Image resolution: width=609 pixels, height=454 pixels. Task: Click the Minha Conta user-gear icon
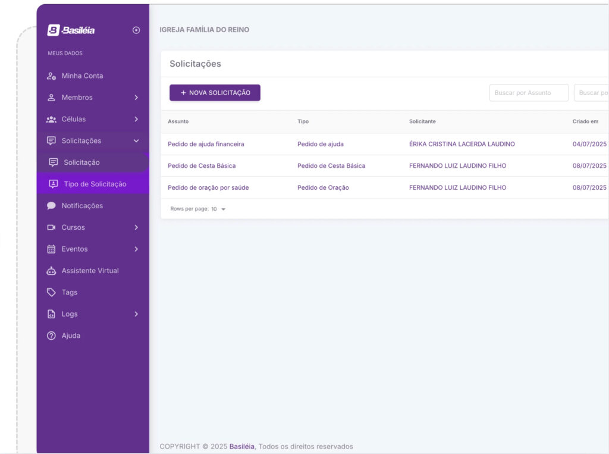[52, 76]
